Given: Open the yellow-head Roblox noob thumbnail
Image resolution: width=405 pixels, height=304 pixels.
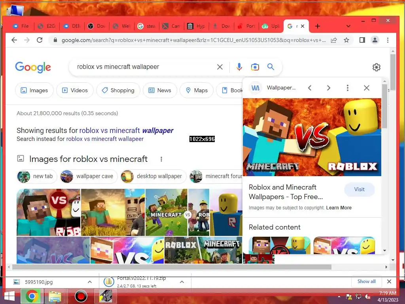Looking at the screenshot, I should [226, 213].
